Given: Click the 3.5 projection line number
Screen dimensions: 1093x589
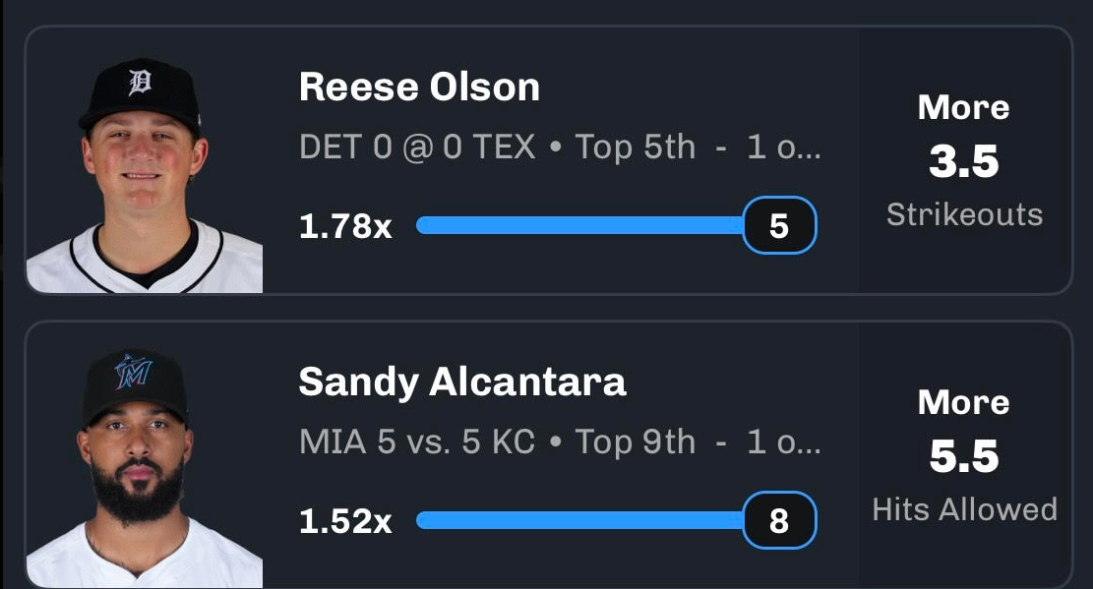Looking at the screenshot, I should pyautogui.click(x=964, y=161).
